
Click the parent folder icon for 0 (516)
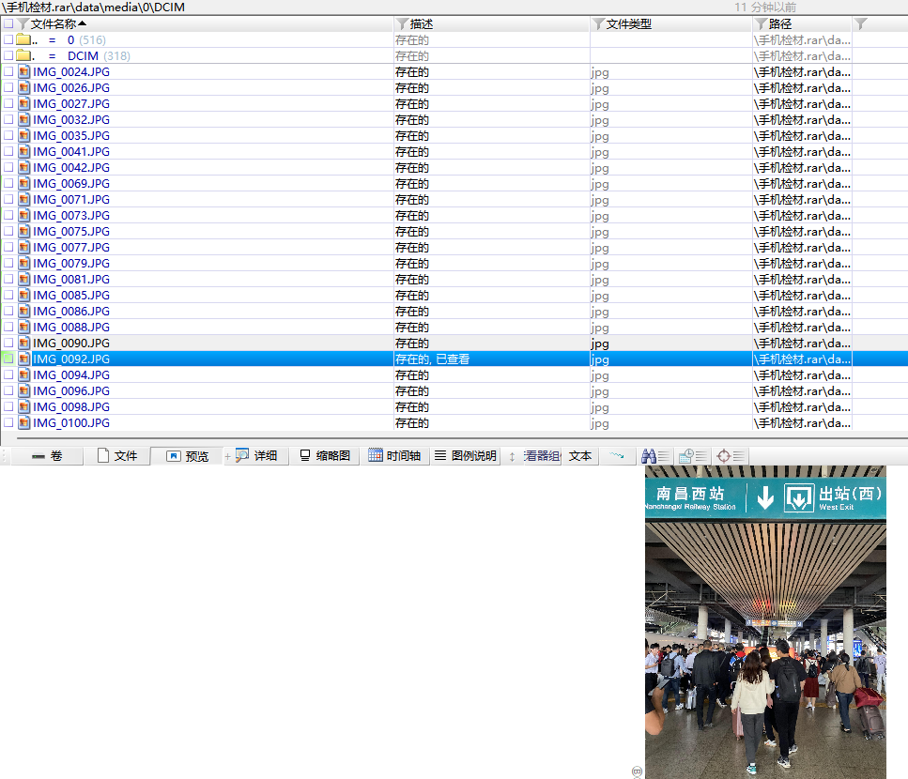coord(23,39)
